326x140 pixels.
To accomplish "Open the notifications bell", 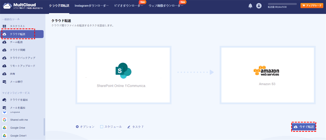I will (250, 6).
